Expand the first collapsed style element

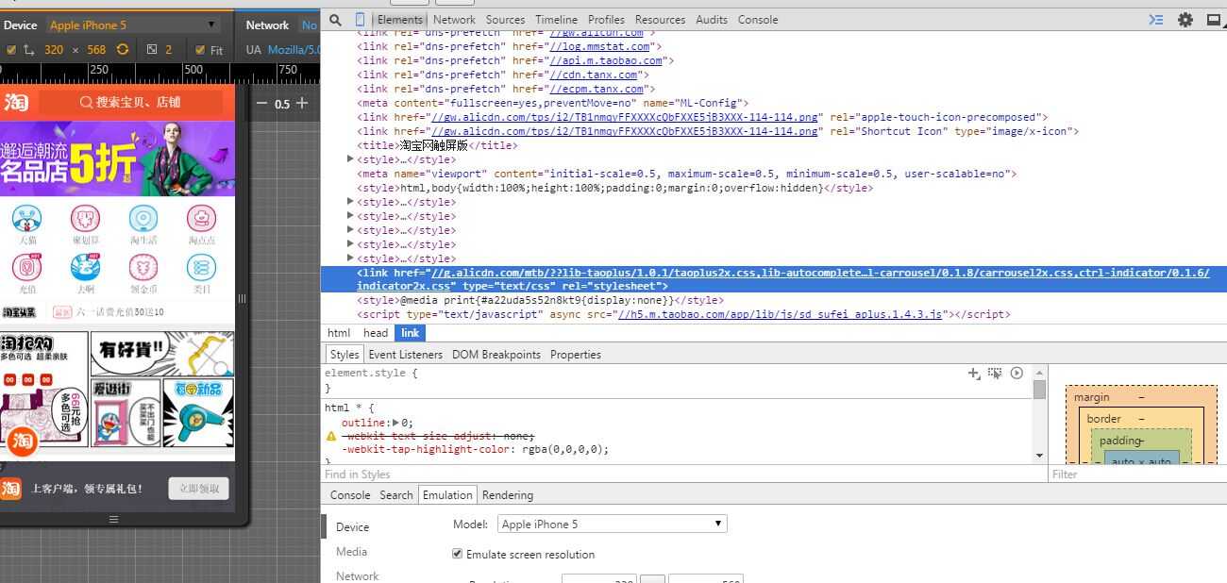351,159
